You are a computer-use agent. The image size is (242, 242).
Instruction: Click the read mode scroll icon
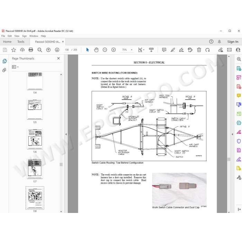[x=151, y=50]
